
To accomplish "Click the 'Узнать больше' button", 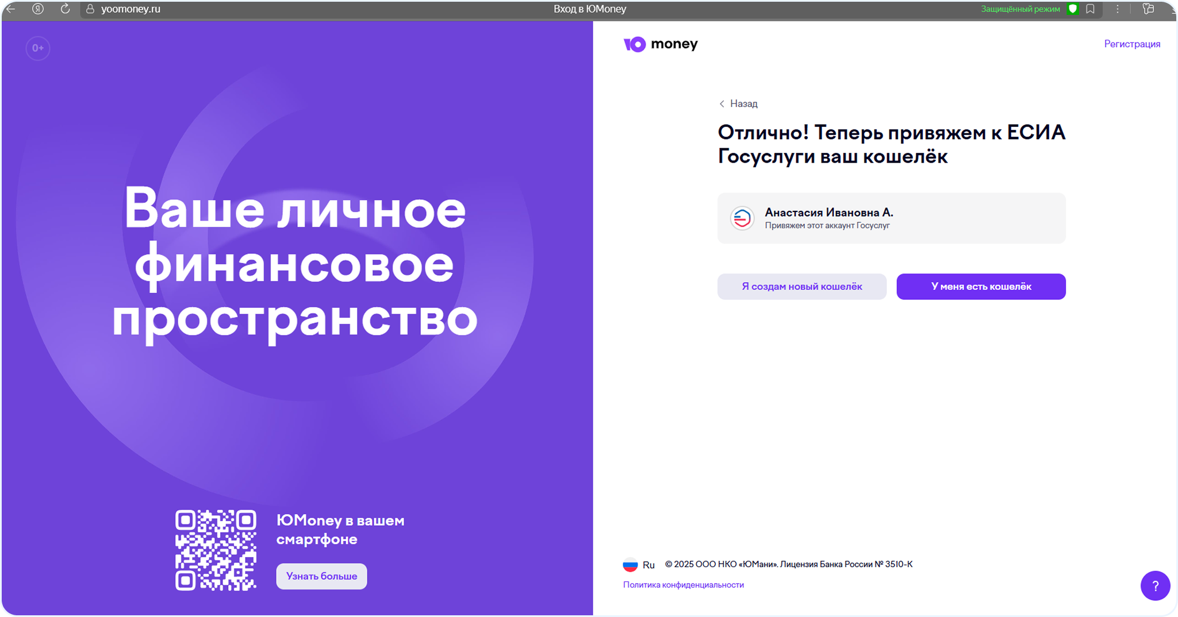I will pos(321,576).
